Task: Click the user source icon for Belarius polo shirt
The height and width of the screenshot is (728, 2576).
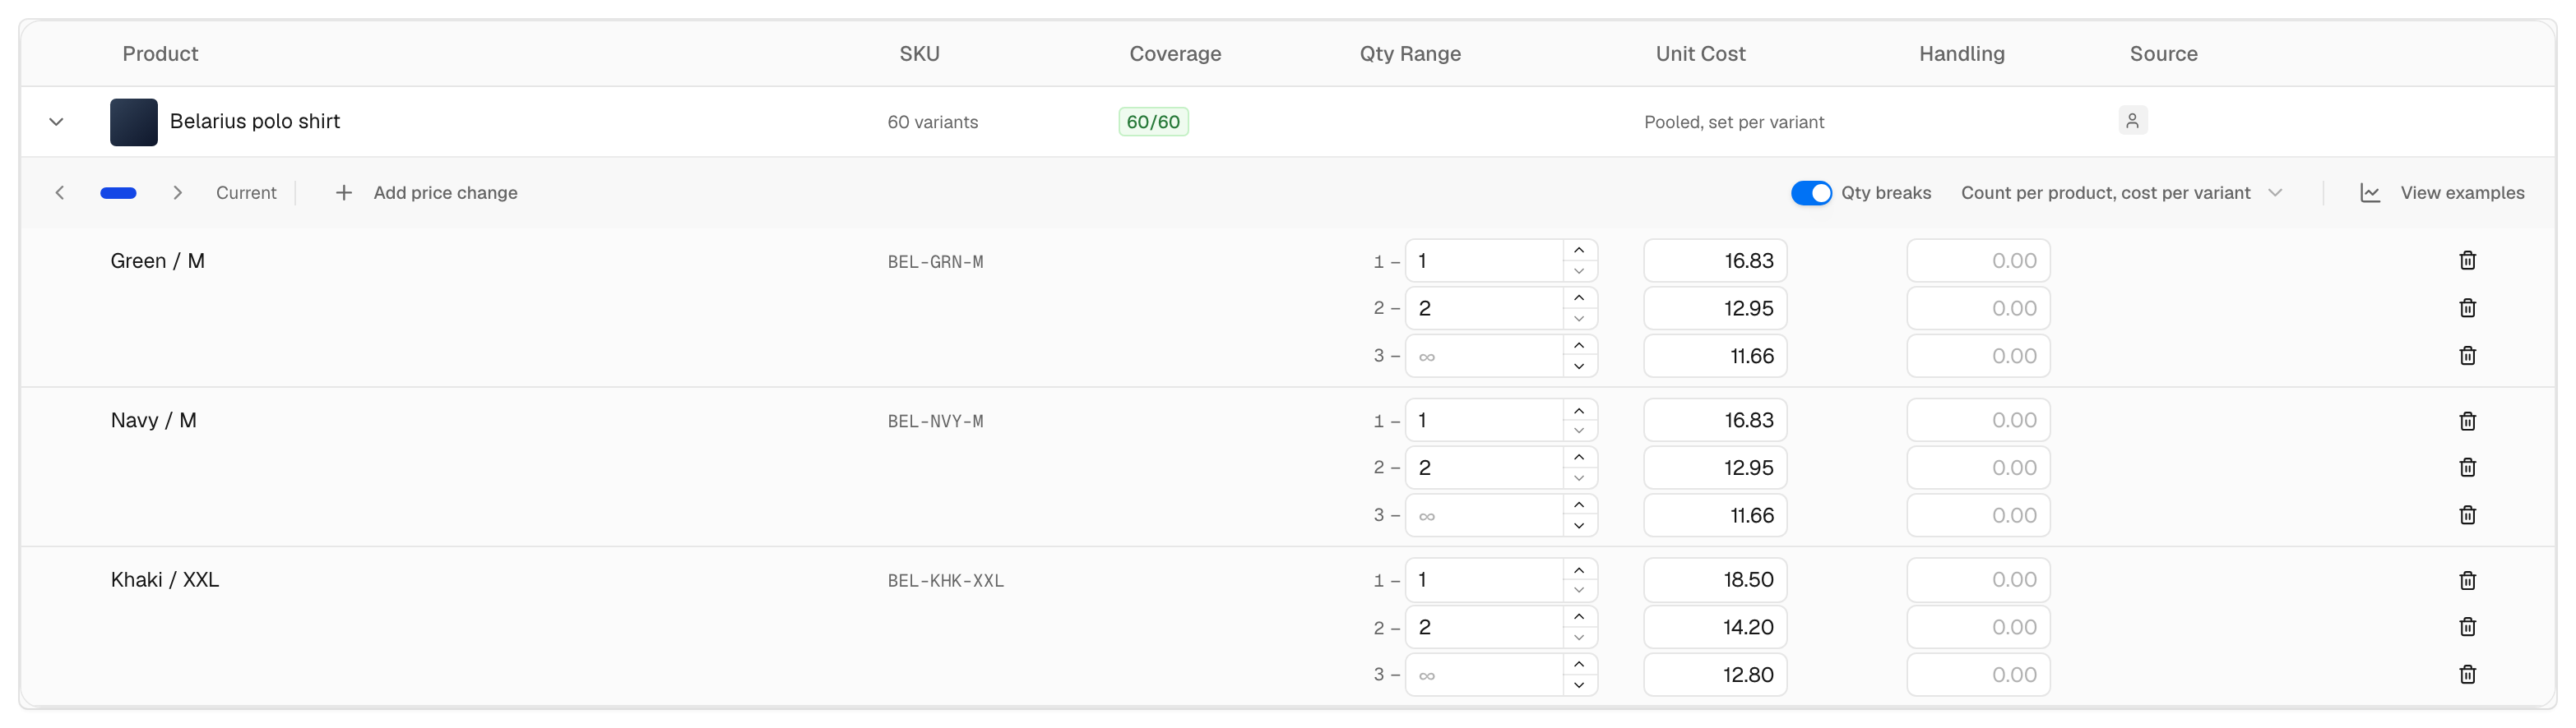Action: (2132, 121)
